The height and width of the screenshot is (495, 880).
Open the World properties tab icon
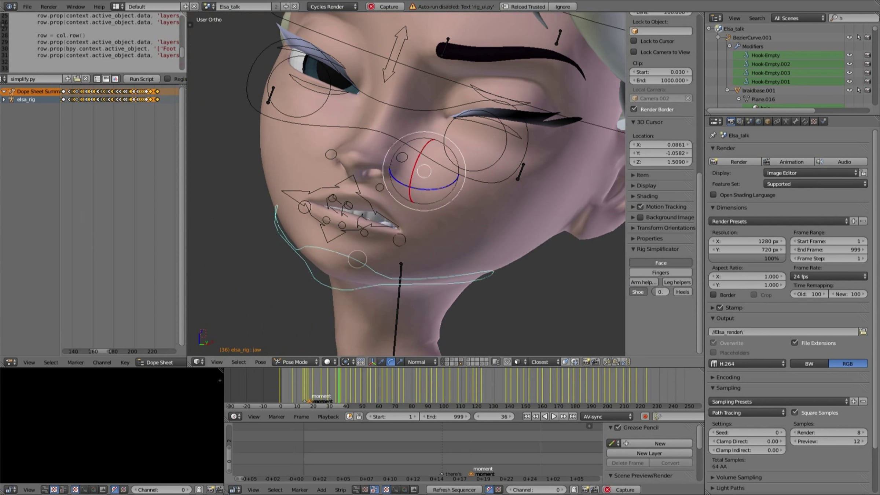point(758,121)
